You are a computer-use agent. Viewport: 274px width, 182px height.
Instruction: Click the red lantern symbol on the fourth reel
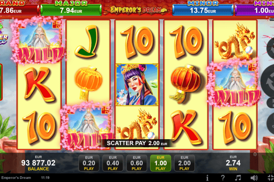point(186,84)
